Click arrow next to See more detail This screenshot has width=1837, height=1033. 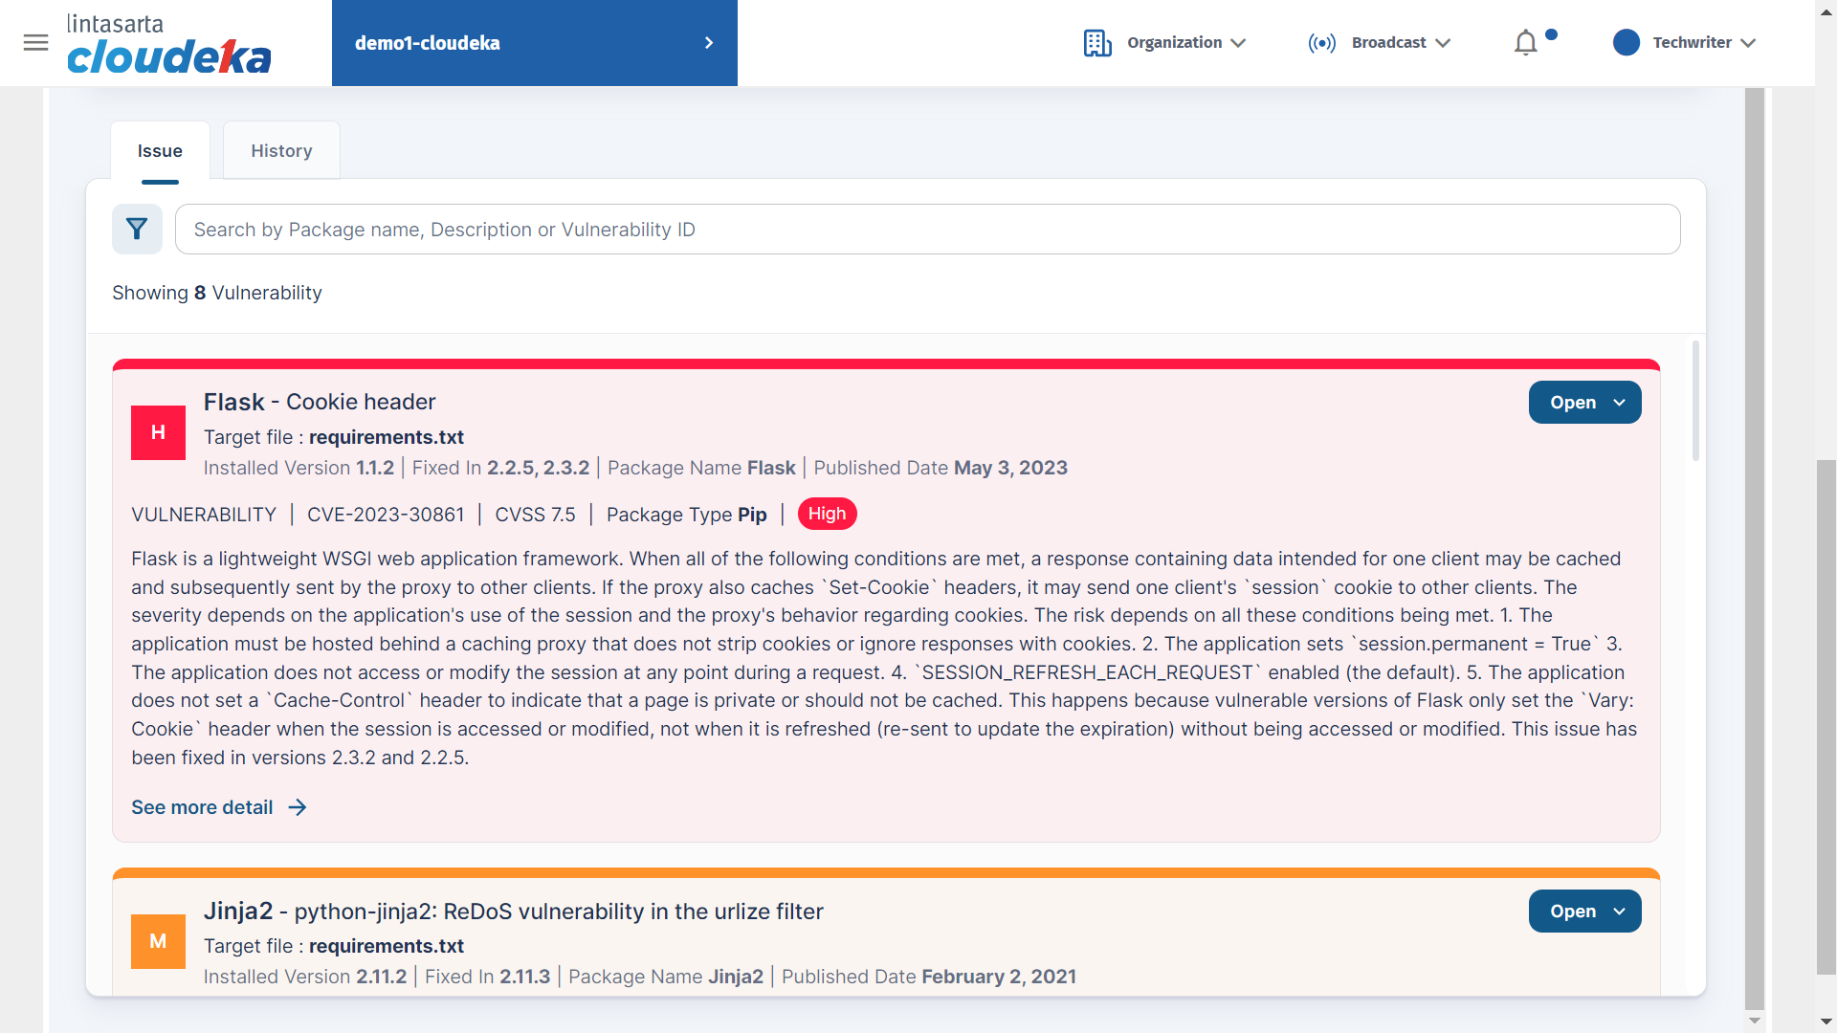298,807
